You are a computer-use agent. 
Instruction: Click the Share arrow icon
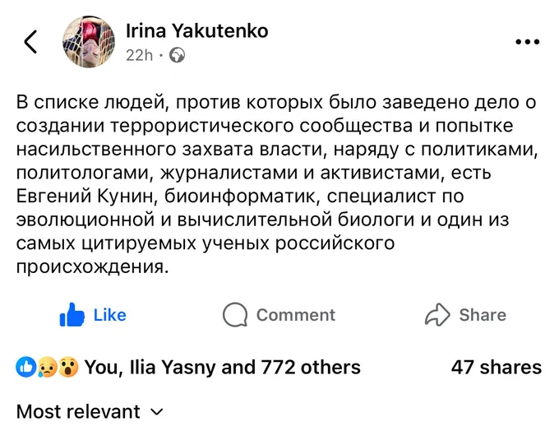click(x=437, y=315)
